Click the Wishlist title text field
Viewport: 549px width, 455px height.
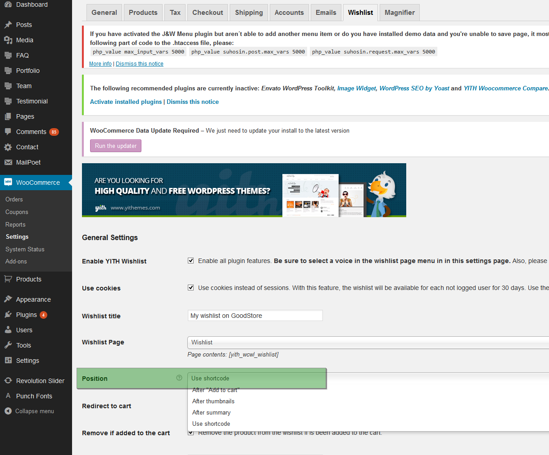coord(255,316)
